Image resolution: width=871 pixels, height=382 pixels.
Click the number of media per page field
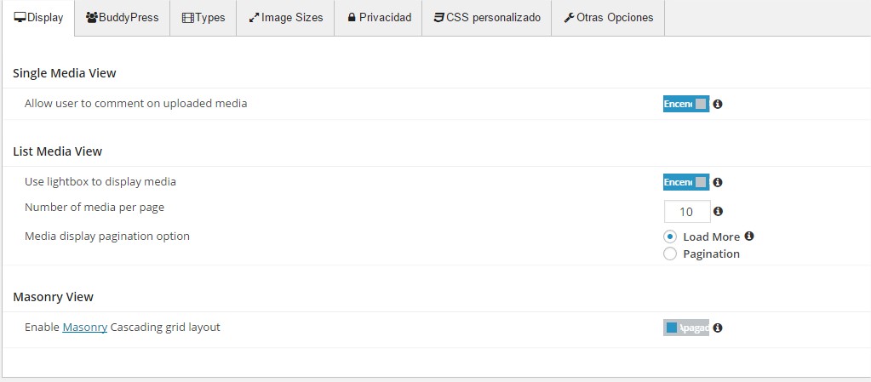click(x=686, y=212)
